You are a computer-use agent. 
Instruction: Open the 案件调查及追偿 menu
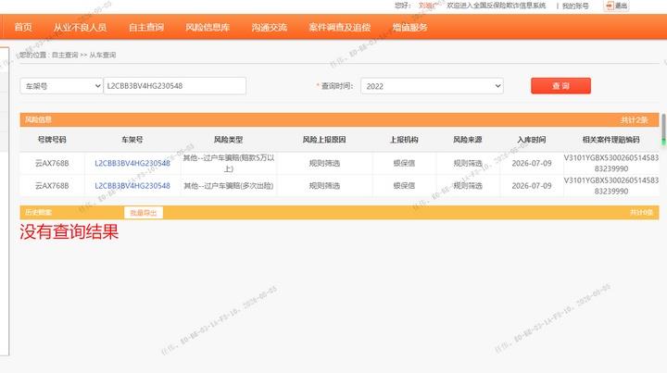(x=339, y=27)
